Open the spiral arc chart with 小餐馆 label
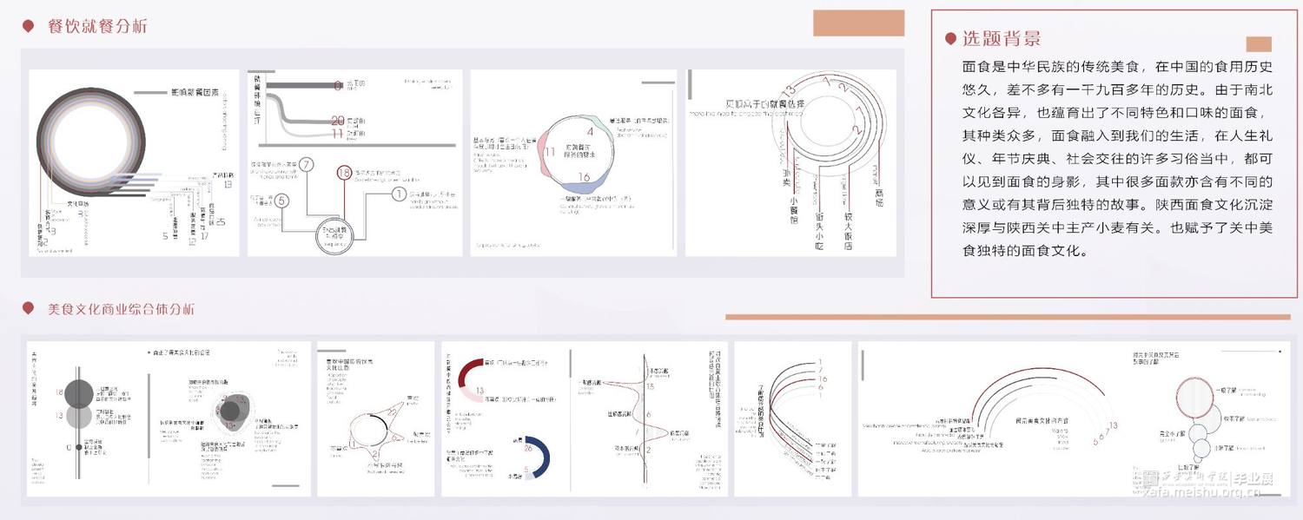The height and width of the screenshot is (520, 1303). coord(790,162)
